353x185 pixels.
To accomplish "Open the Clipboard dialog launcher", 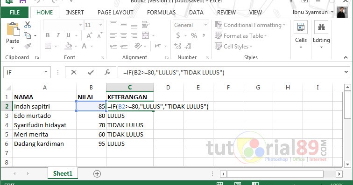I will click(37, 58).
